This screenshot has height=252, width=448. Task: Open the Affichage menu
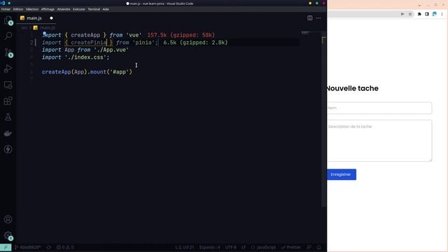48,9
